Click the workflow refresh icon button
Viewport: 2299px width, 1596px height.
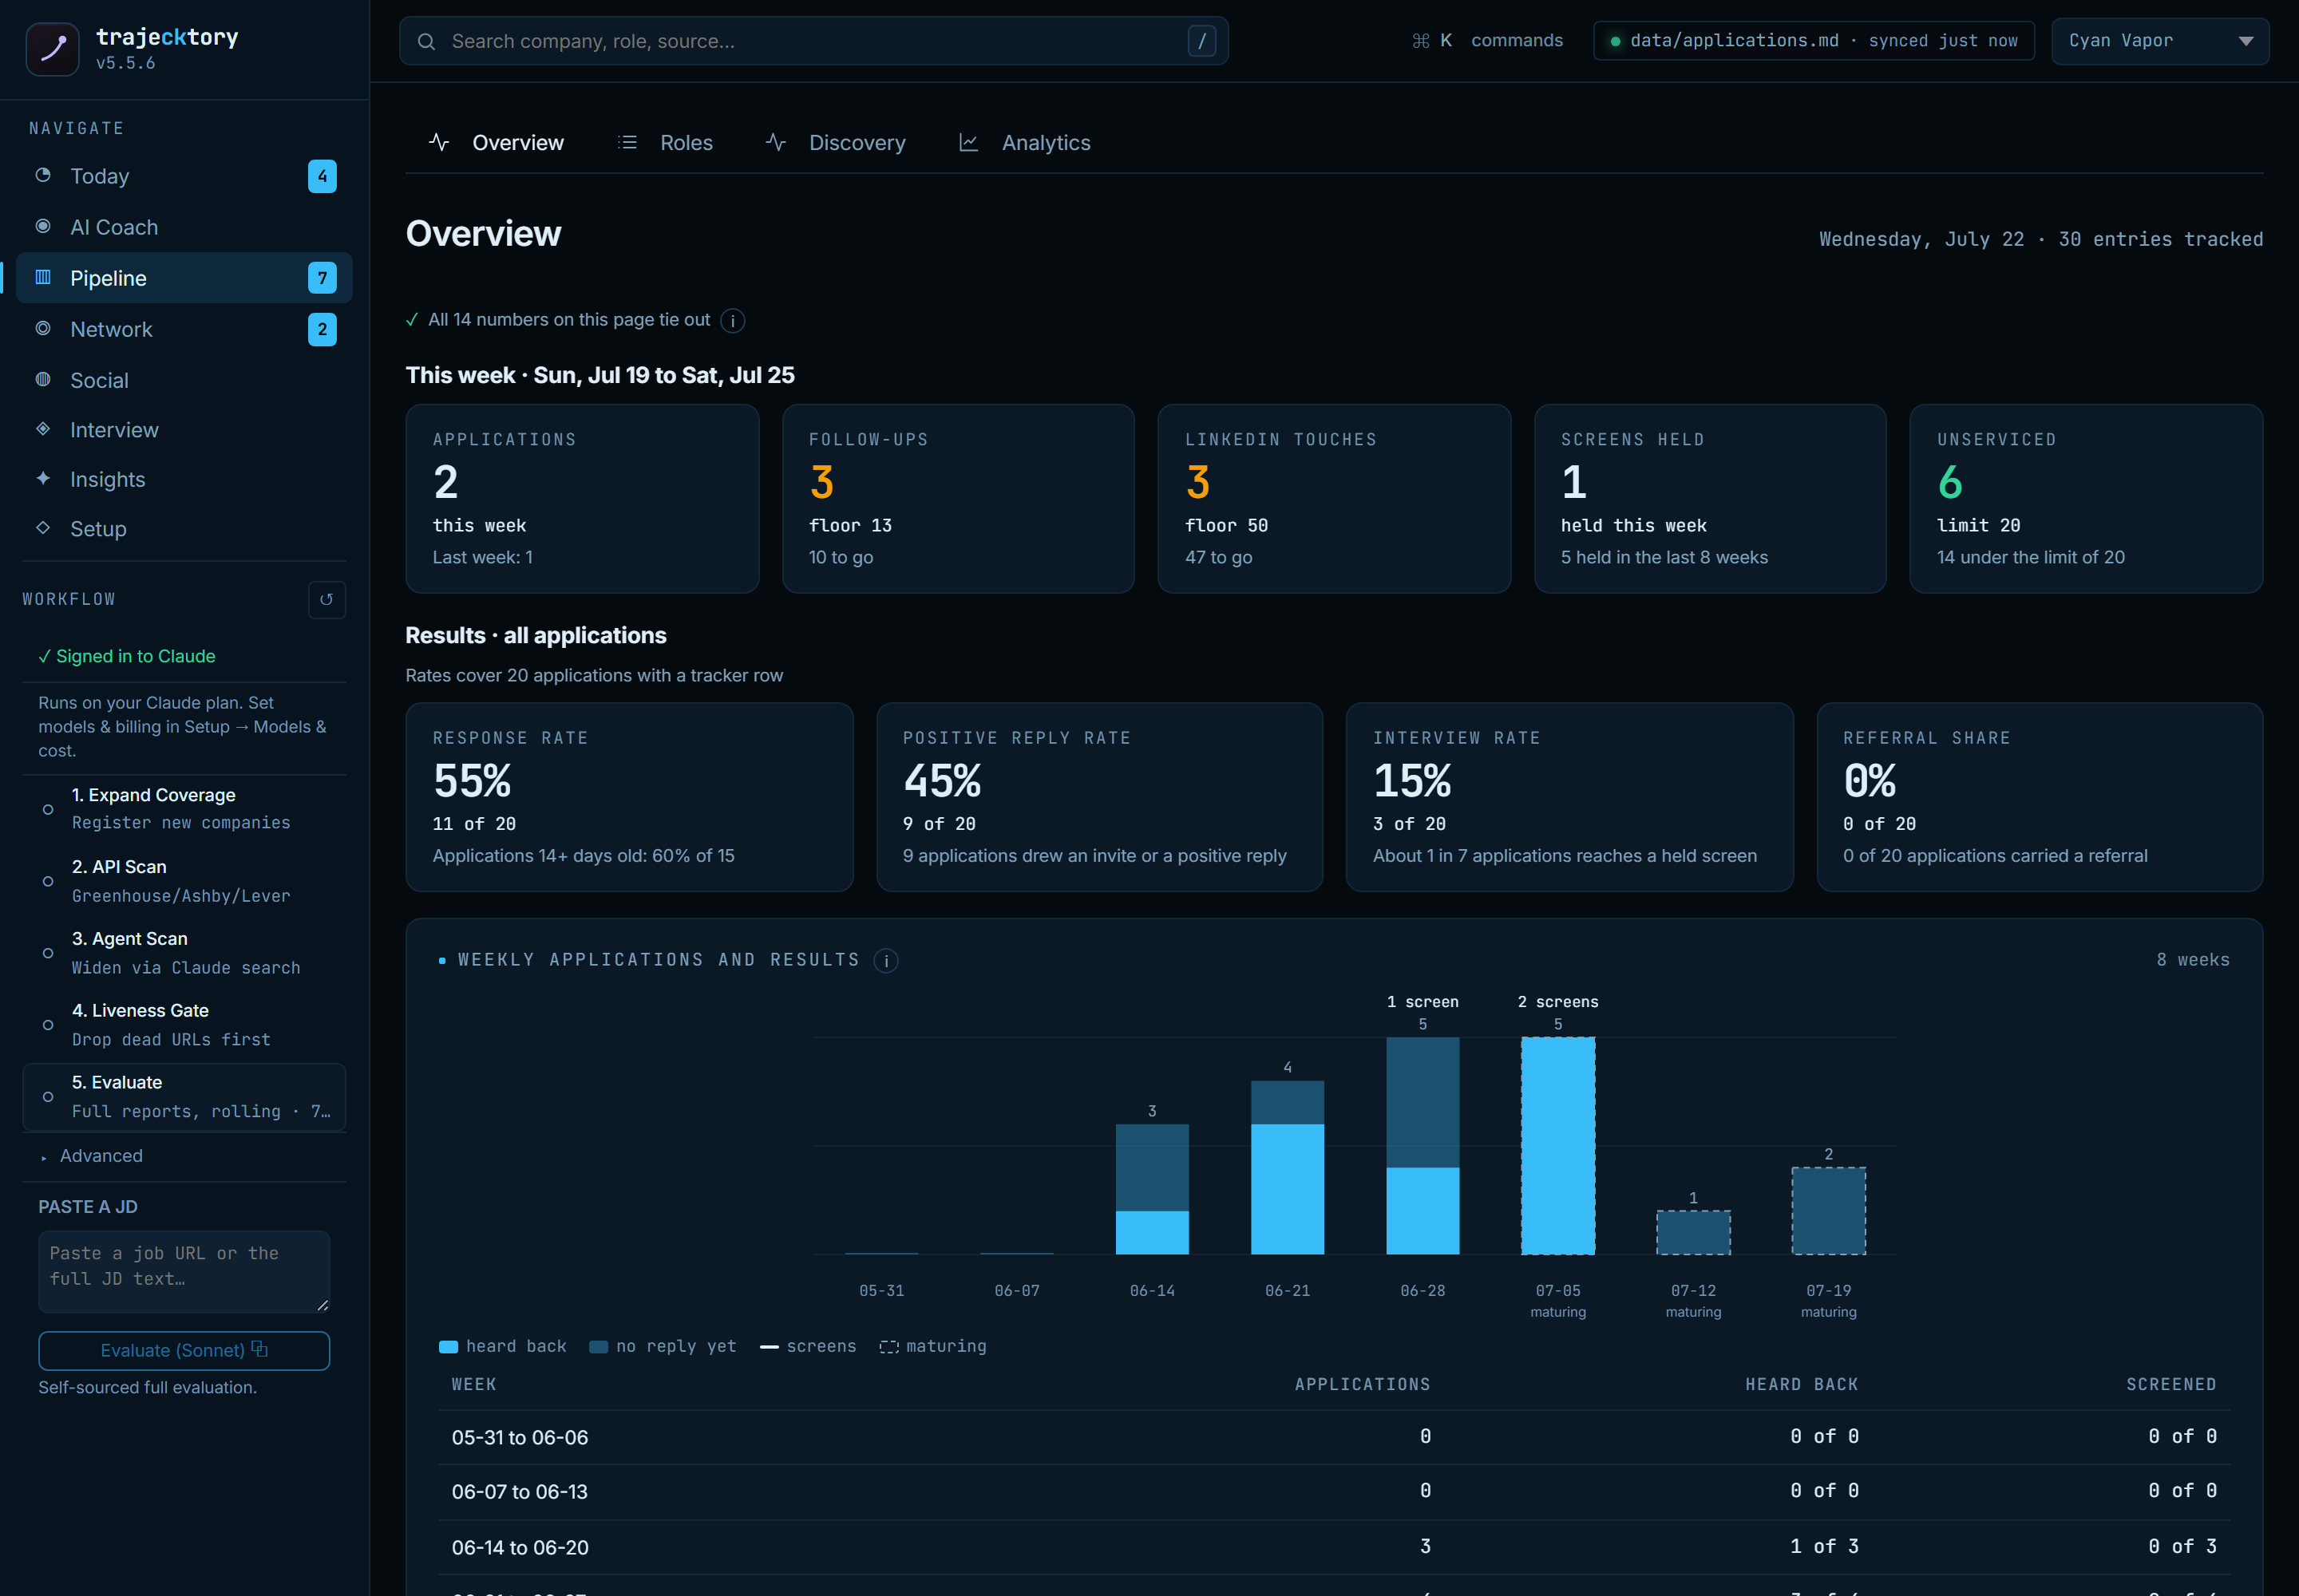[326, 600]
